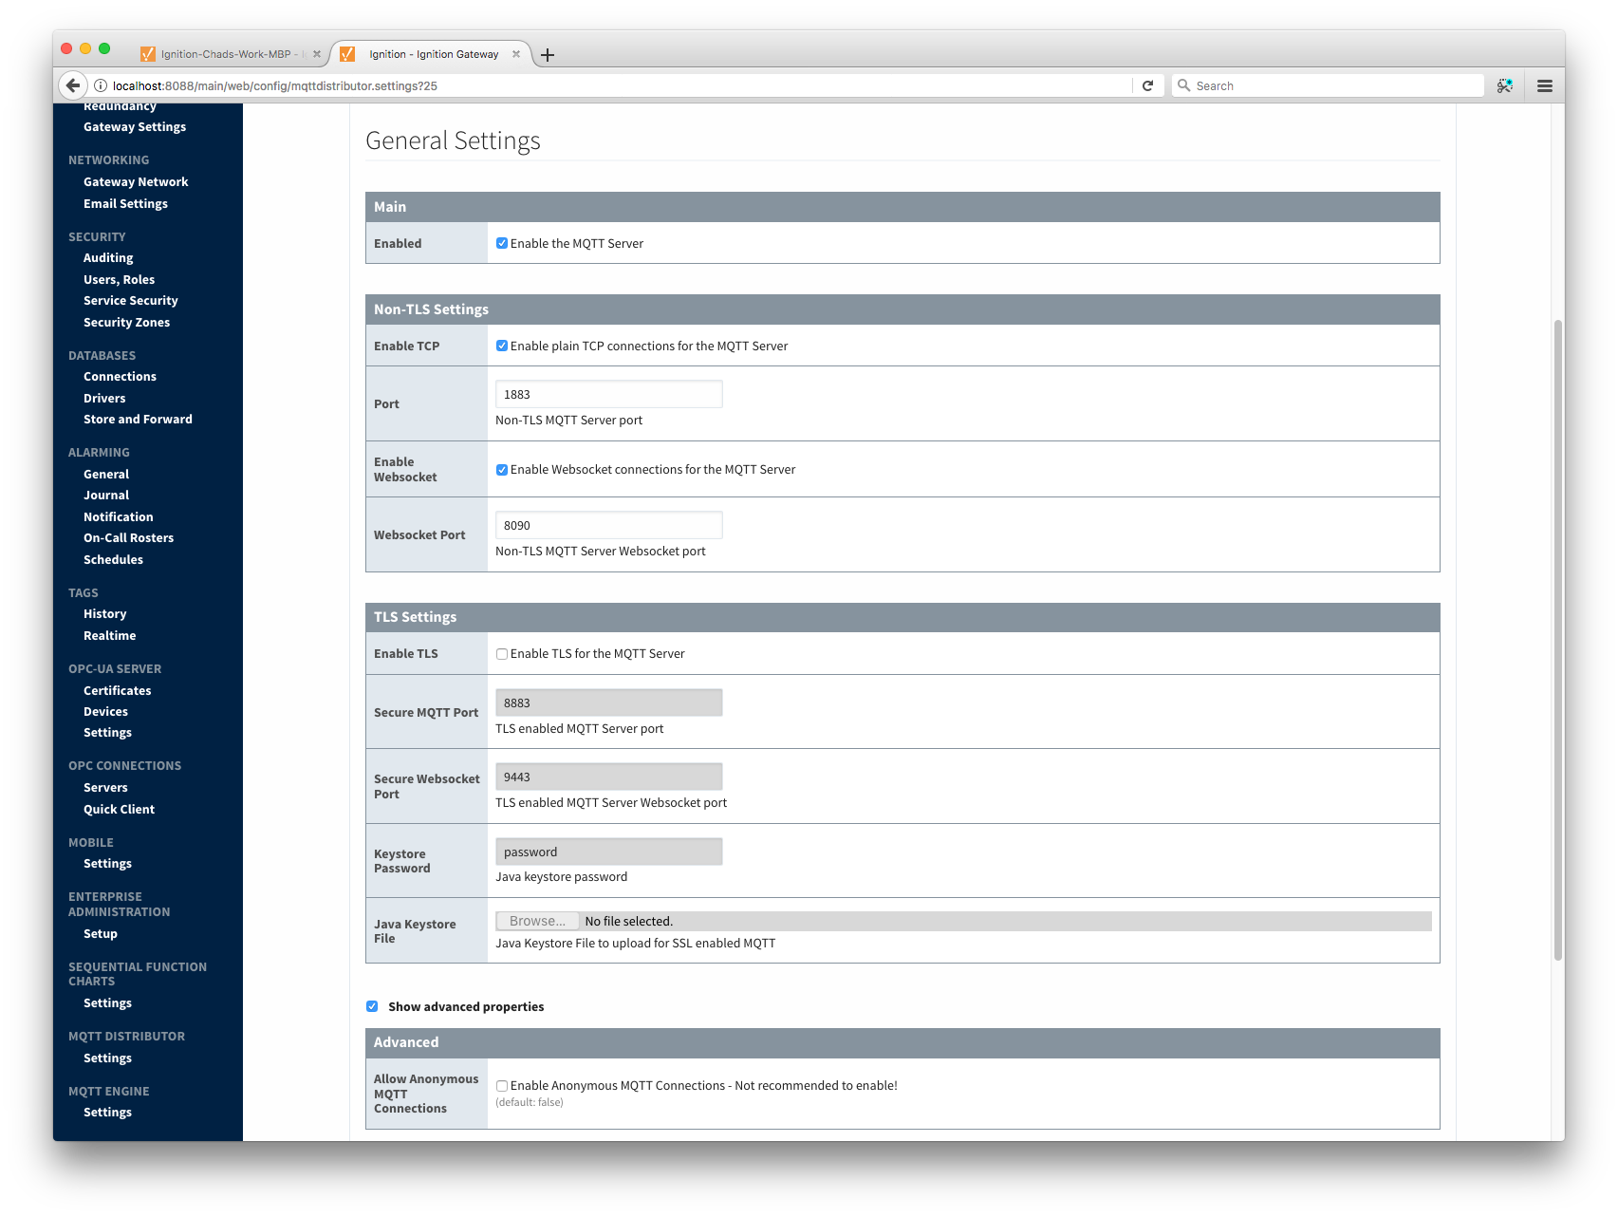Open Store and Forward in sidebar
This screenshot has height=1217, width=1618.
click(138, 419)
